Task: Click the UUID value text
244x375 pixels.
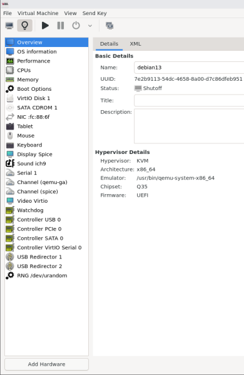Action: [x=188, y=79]
